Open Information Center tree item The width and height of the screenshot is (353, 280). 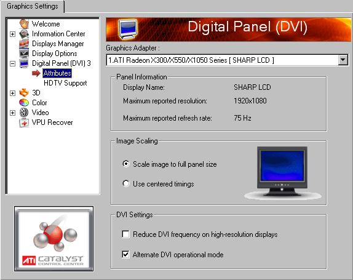[x=58, y=34]
